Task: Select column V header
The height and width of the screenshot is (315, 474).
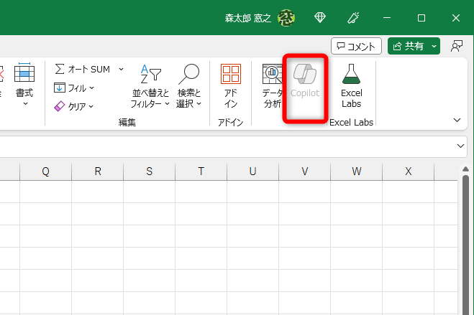Action: [304, 171]
